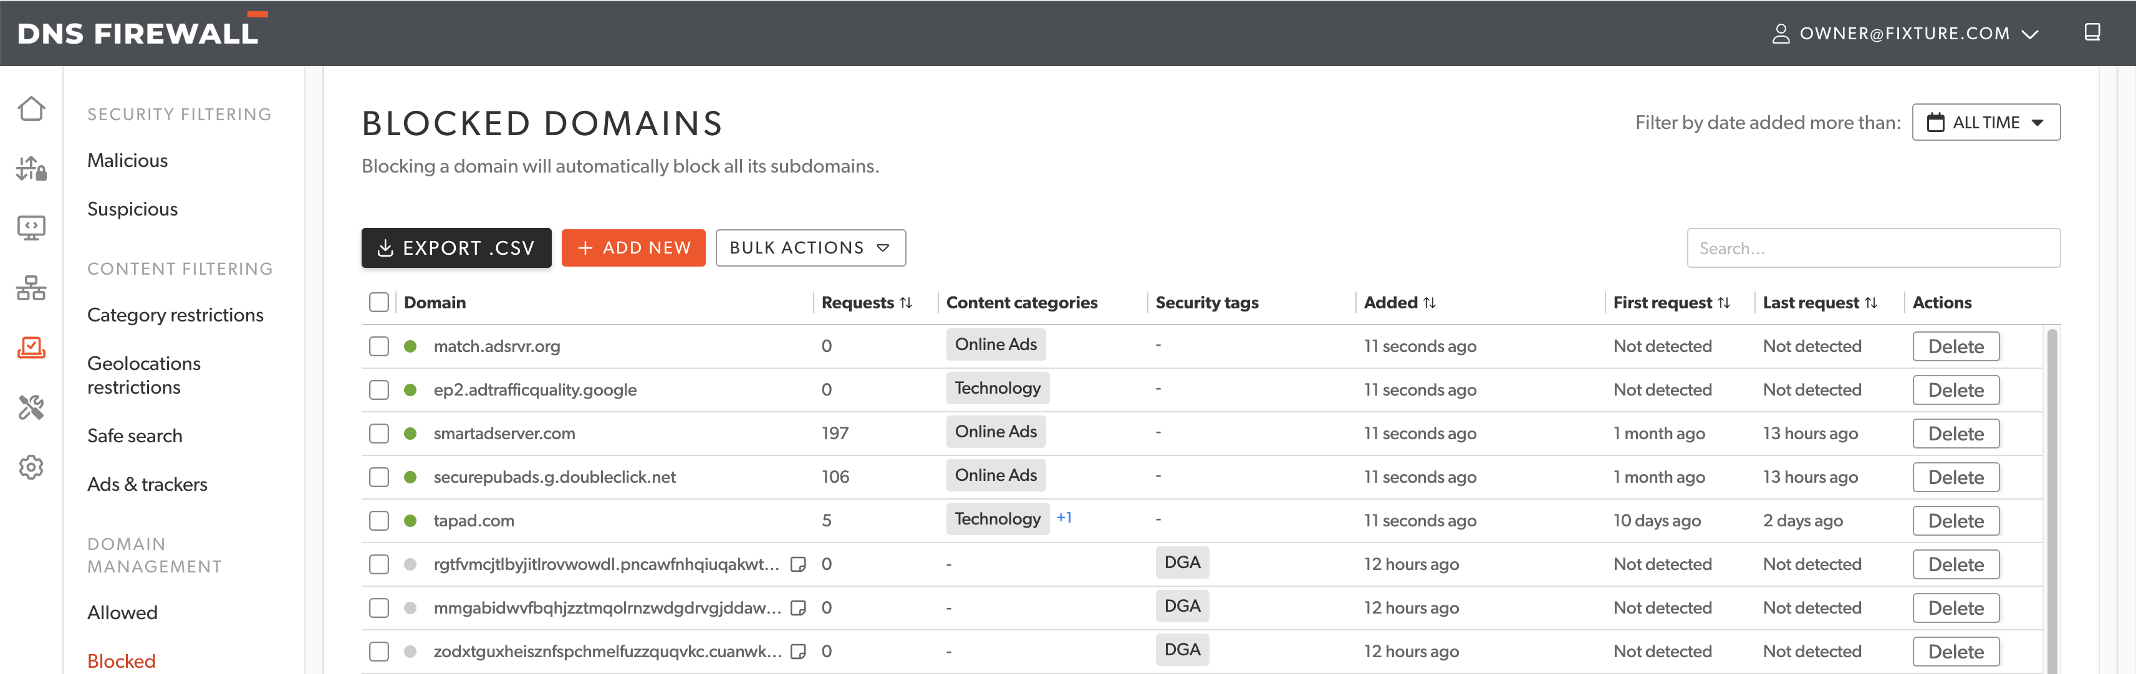Open the Malicious security filtering section
The image size is (2136, 674).
click(128, 160)
